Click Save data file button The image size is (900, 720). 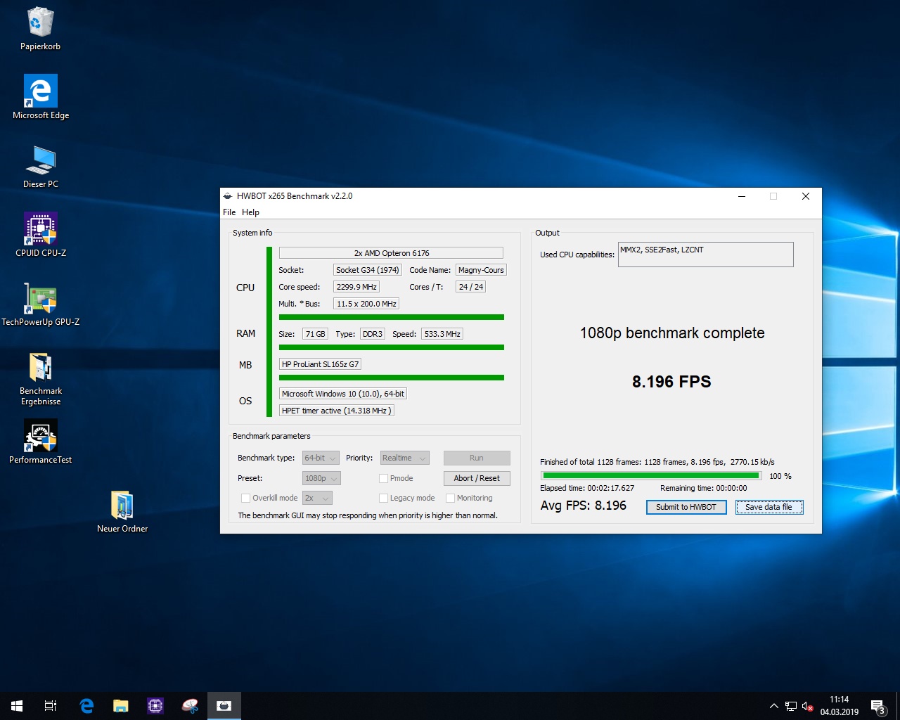[x=769, y=507]
